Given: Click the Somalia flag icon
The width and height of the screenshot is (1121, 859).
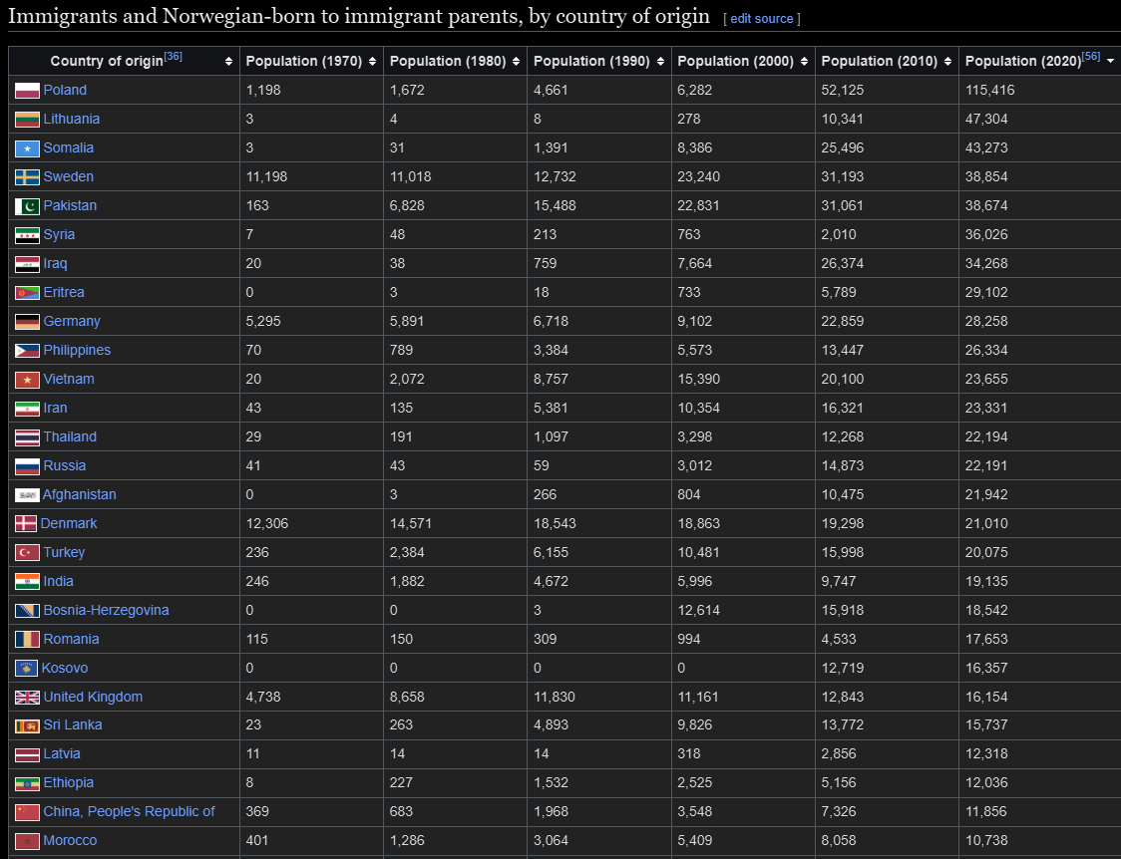Looking at the screenshot, I should [x=27, y=148].
